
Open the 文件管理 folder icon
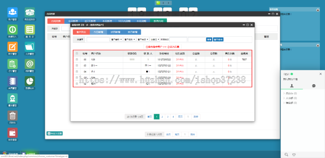click(x=30, y=47)
